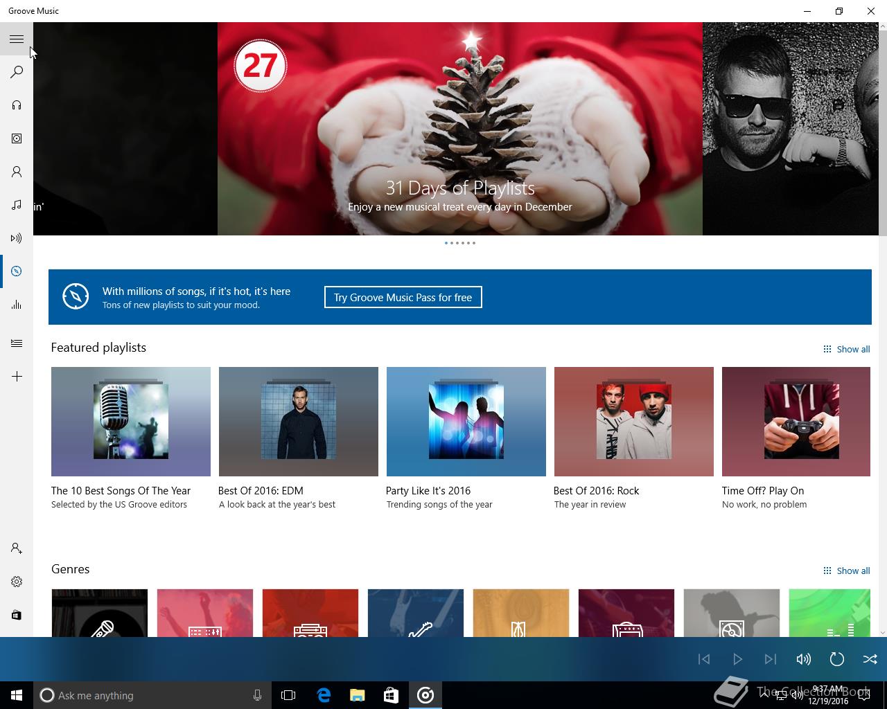Click the scrollbar down arrow
This screenshot has height=709, width=887.
click(882, 631)
